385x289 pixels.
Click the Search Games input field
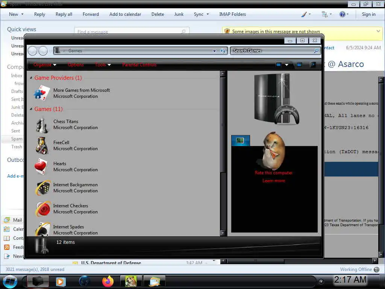(272, 51)
